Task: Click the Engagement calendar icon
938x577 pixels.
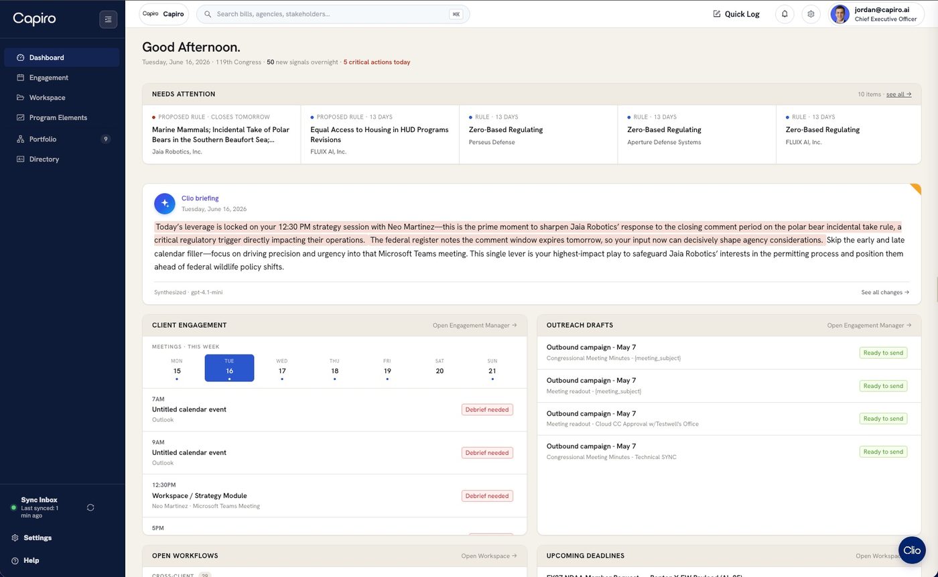Action: 21,78
